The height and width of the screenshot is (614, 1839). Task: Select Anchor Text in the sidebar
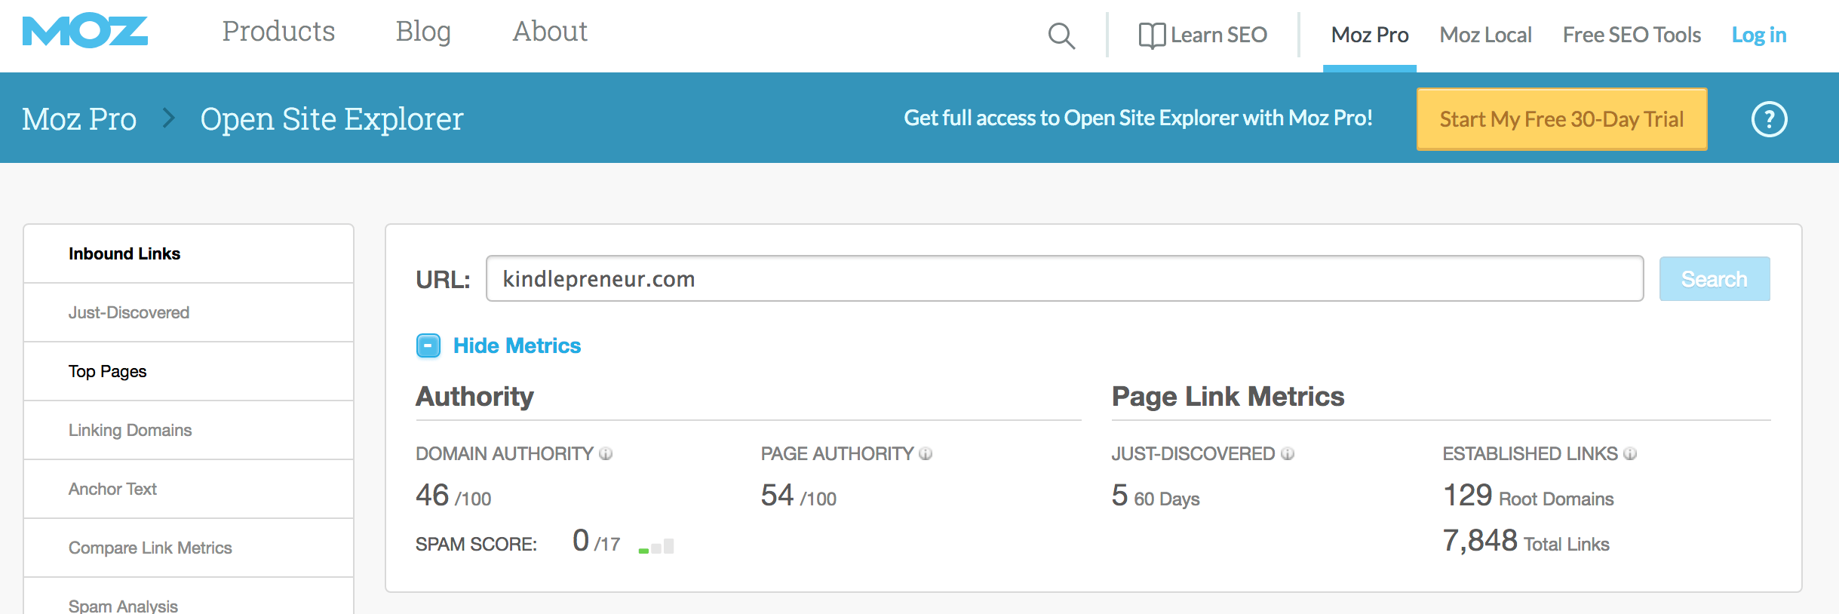(x=189, y=489)
